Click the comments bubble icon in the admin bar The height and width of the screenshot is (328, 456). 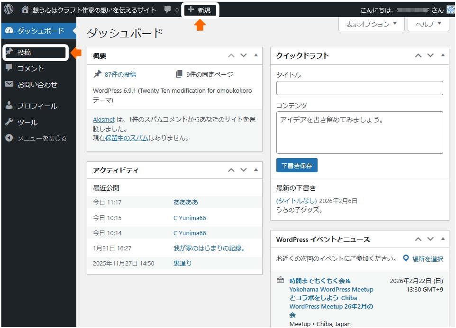pos(167,9)
